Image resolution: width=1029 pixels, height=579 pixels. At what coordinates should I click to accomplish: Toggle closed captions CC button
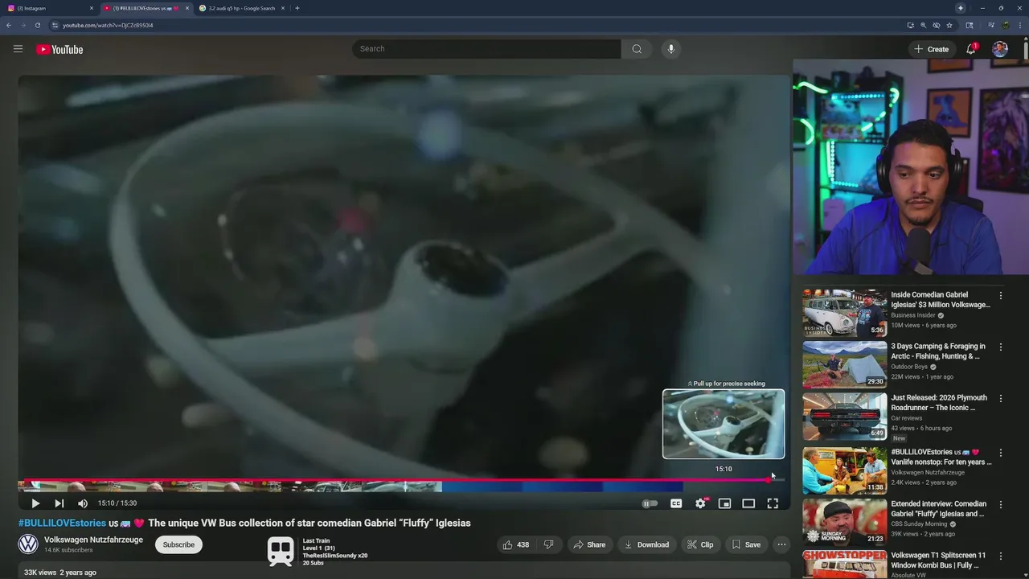point(676,503)
